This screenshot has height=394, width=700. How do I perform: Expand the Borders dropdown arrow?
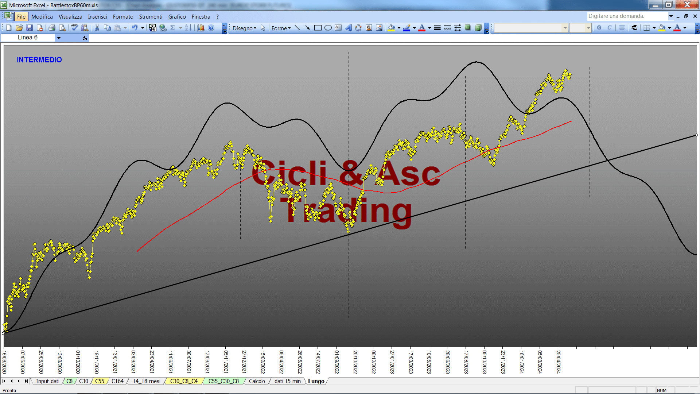pos(654,28)
